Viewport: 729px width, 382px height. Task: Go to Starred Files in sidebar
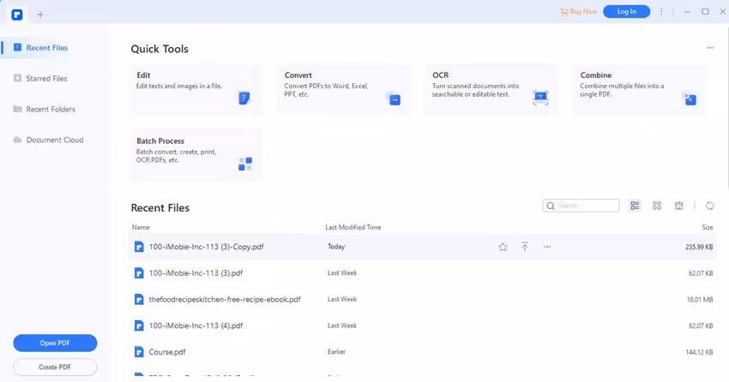(46, 79)
